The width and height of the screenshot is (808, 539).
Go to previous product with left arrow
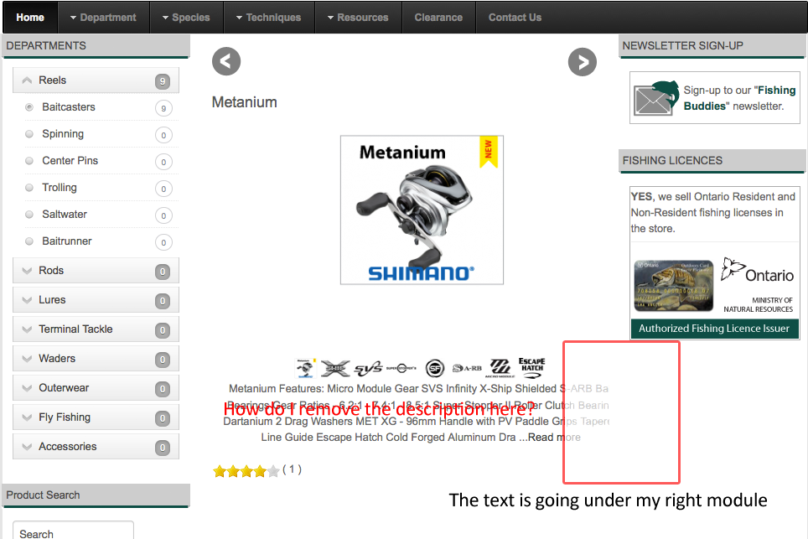click(226, 61)
